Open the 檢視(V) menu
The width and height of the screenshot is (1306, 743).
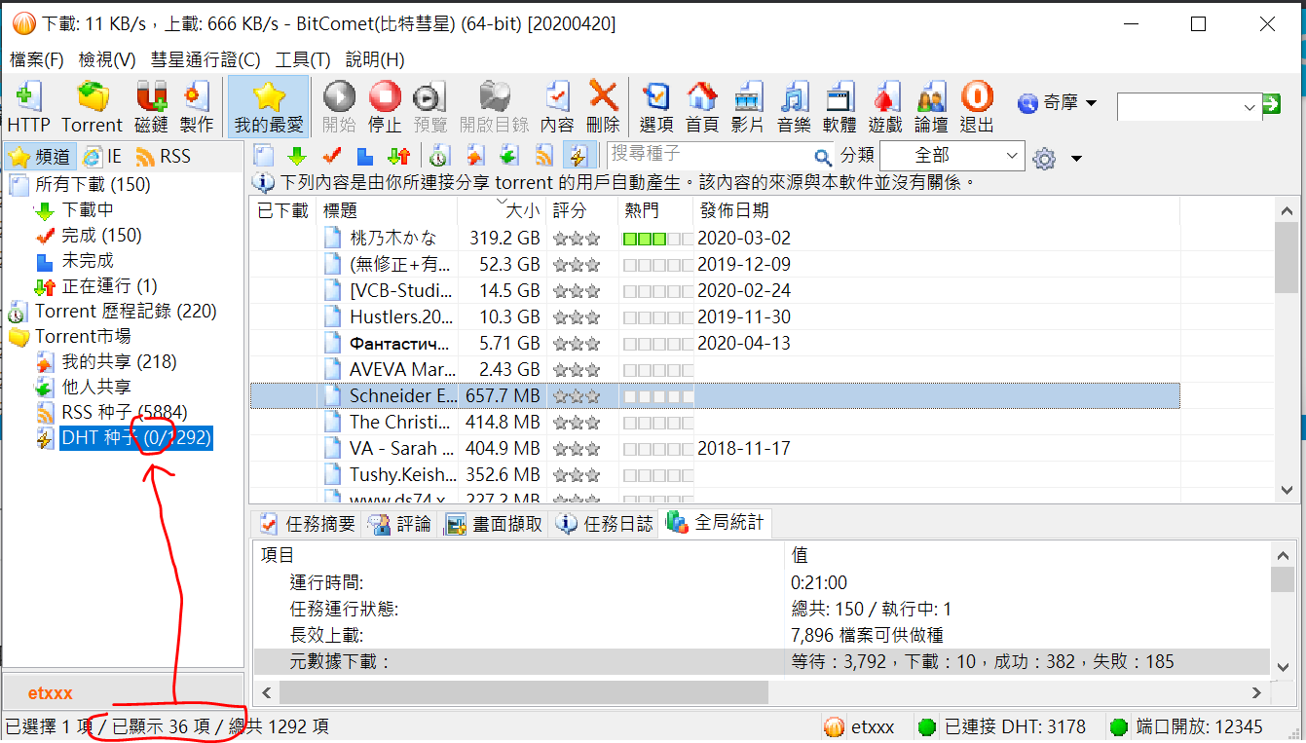[x=107, y=59]
